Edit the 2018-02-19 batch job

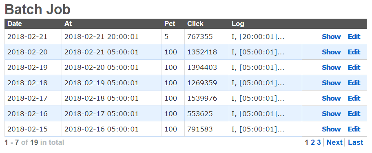click(x=354, y=67)
